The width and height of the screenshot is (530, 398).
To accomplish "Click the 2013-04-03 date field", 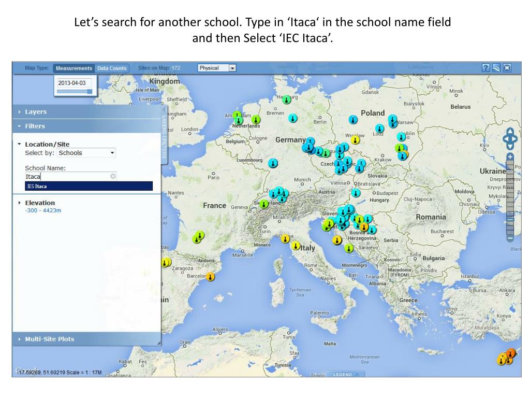I will (x=75, y=83).
